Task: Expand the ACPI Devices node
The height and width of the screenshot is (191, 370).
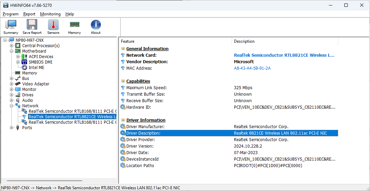Action: [18, 56]
